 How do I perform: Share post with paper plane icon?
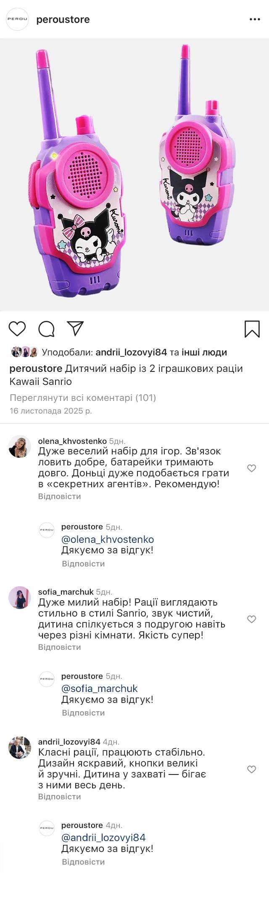[x=75, y=328]
